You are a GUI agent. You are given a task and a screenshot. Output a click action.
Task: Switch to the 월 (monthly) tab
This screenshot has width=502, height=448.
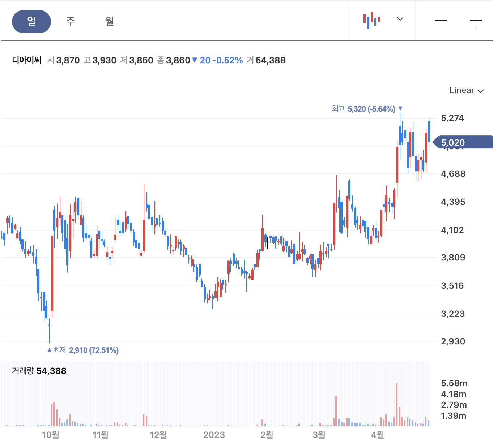point(110,21)
